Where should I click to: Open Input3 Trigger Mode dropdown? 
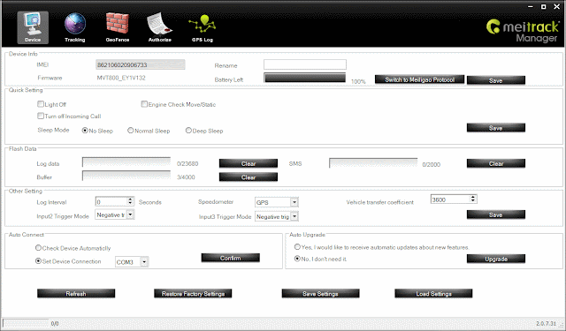(x=294, y=216)
